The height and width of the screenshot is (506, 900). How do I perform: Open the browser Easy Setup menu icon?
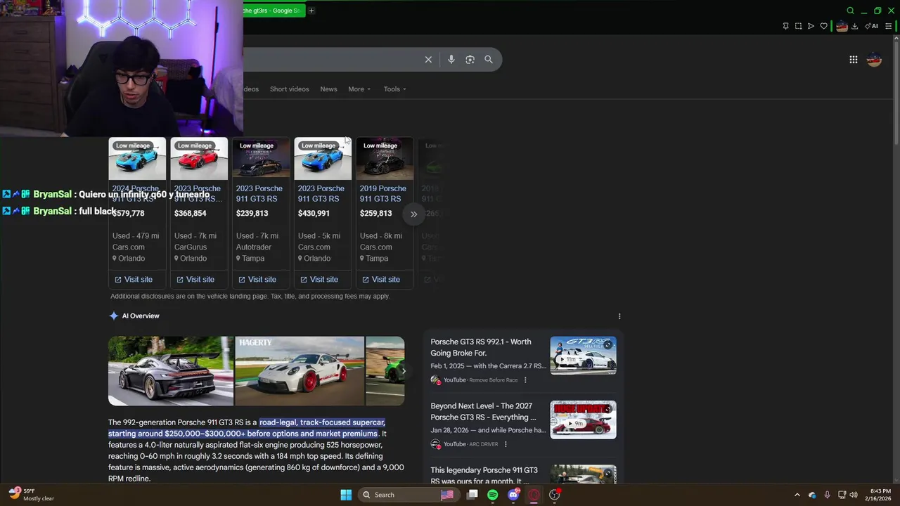click(889, 26)
